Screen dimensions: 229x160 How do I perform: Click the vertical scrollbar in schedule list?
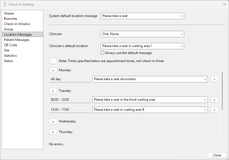click(x=222, y=90)
